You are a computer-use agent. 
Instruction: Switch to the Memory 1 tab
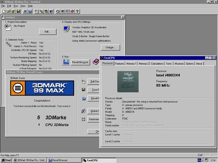[131, 64]
